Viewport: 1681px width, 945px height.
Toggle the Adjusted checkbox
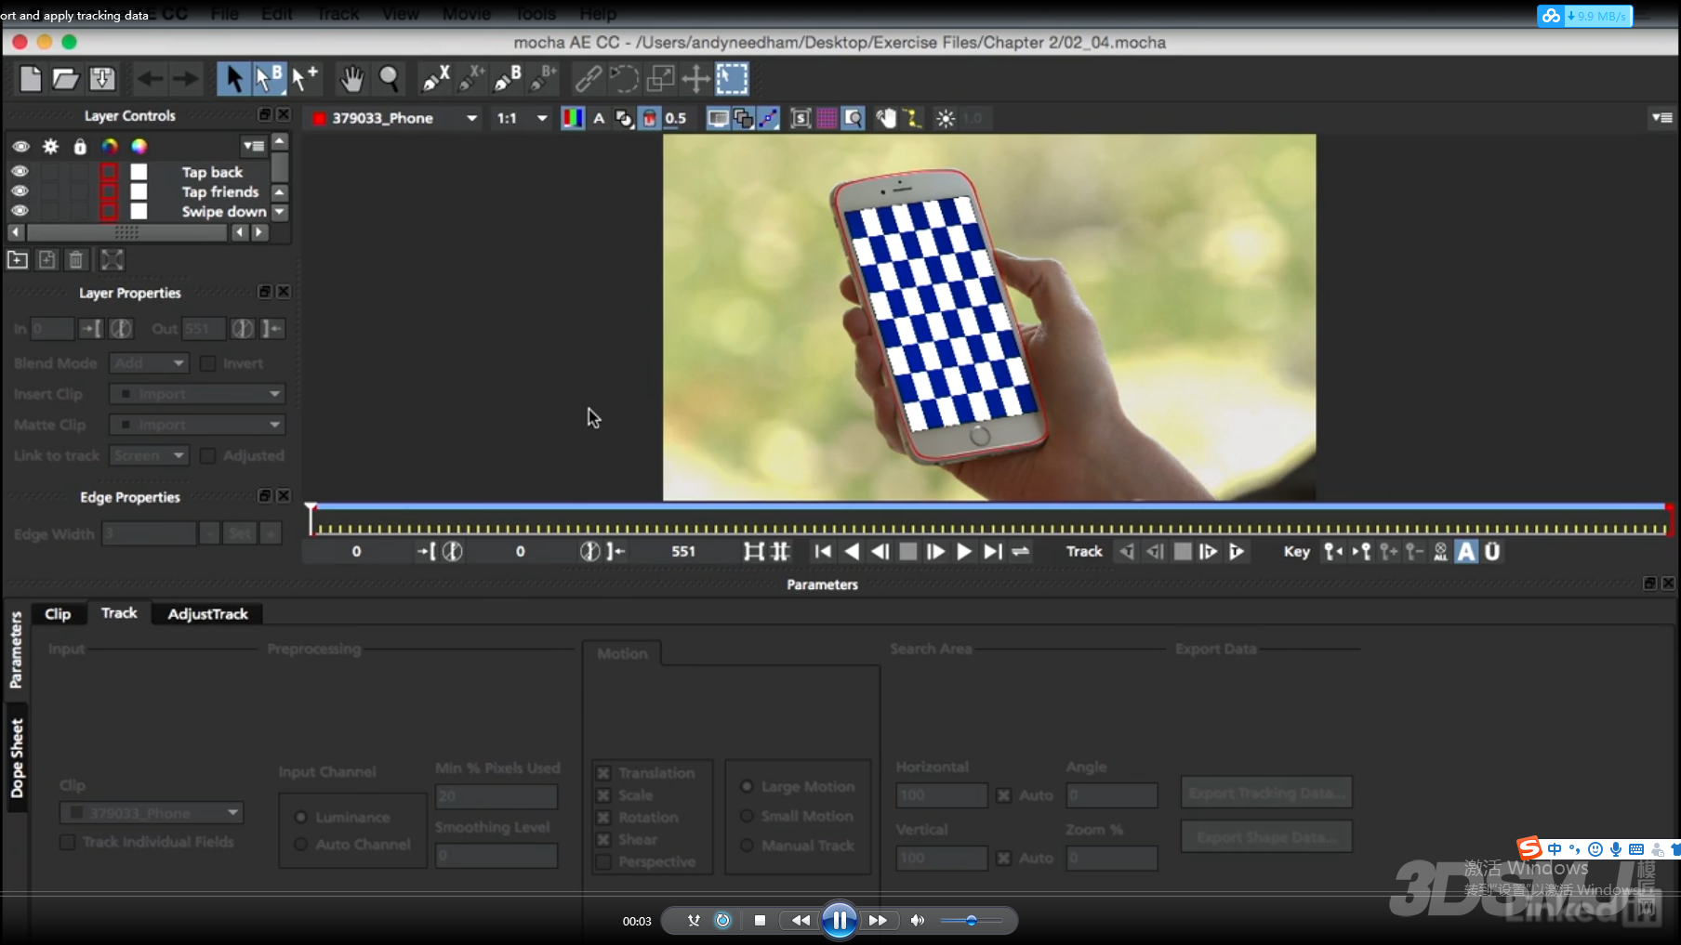click(x=208, y=455)
